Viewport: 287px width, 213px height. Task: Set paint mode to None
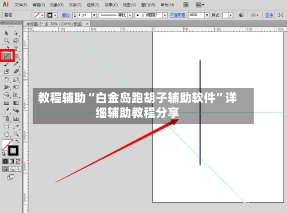[18, 161]
